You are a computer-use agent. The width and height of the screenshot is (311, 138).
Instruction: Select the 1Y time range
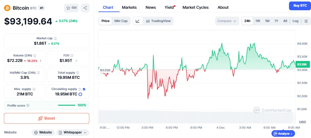tap(276, 21)
